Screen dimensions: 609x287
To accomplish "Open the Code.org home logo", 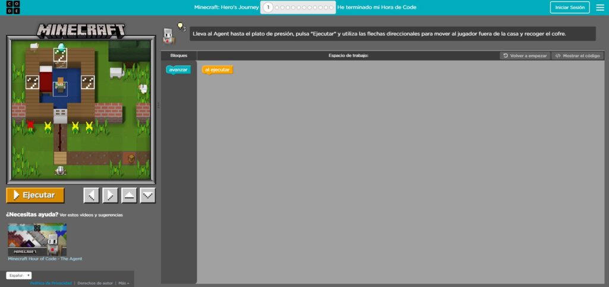I will pyautogui.click(x=13, y=7).
